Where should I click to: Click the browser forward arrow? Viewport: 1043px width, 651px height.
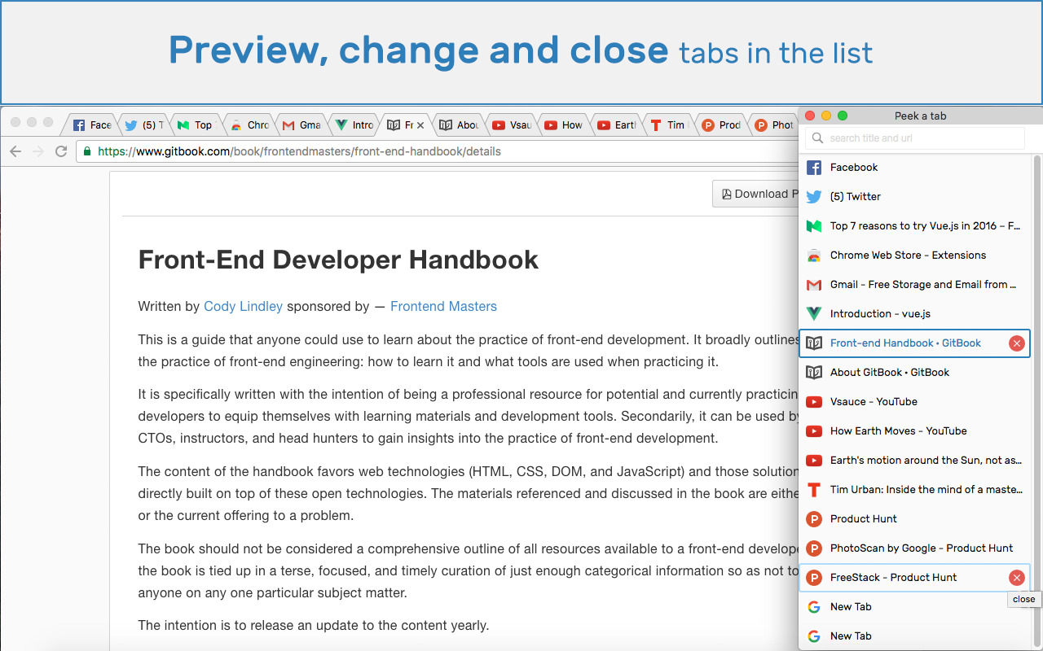coord(37,151)
